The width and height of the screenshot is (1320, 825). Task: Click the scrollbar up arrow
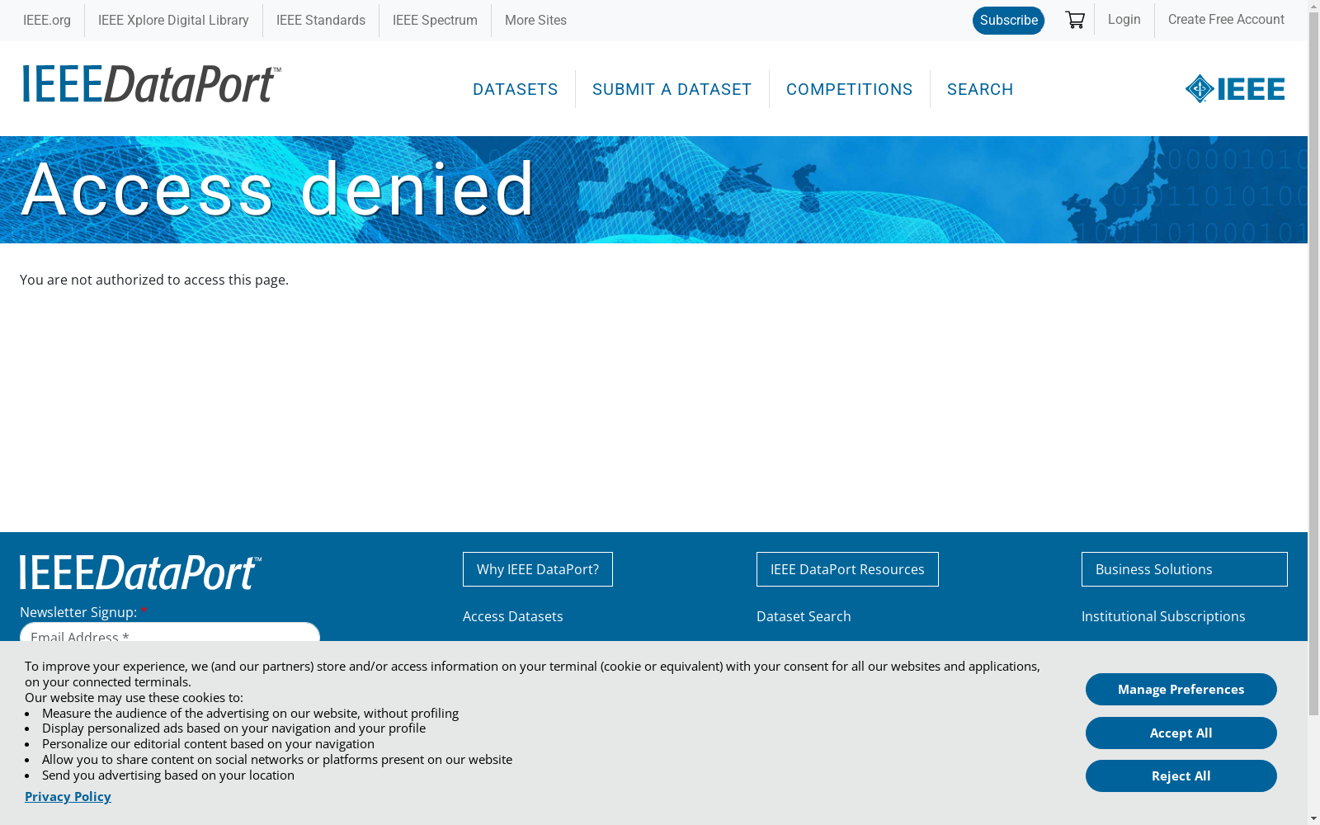click(x=1313, y=6)
